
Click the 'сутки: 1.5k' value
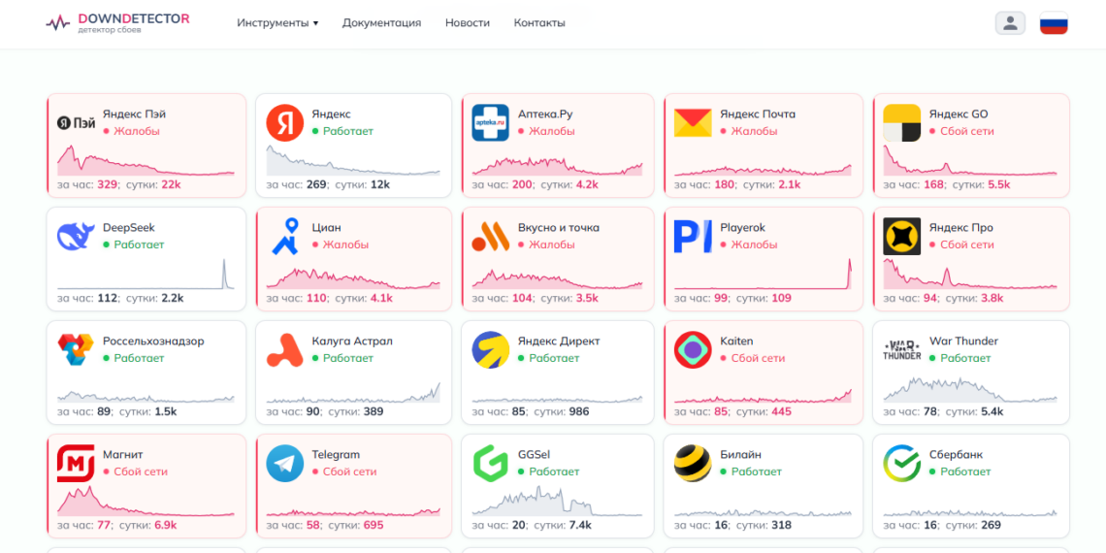148,412
